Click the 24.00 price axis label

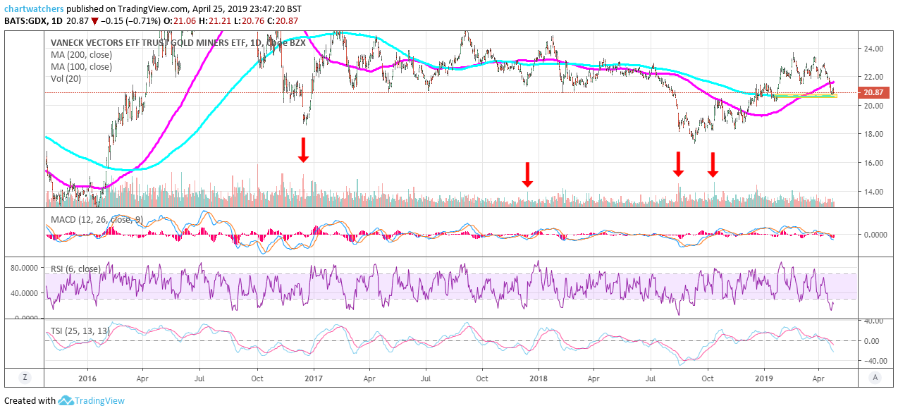coord(874,49)
